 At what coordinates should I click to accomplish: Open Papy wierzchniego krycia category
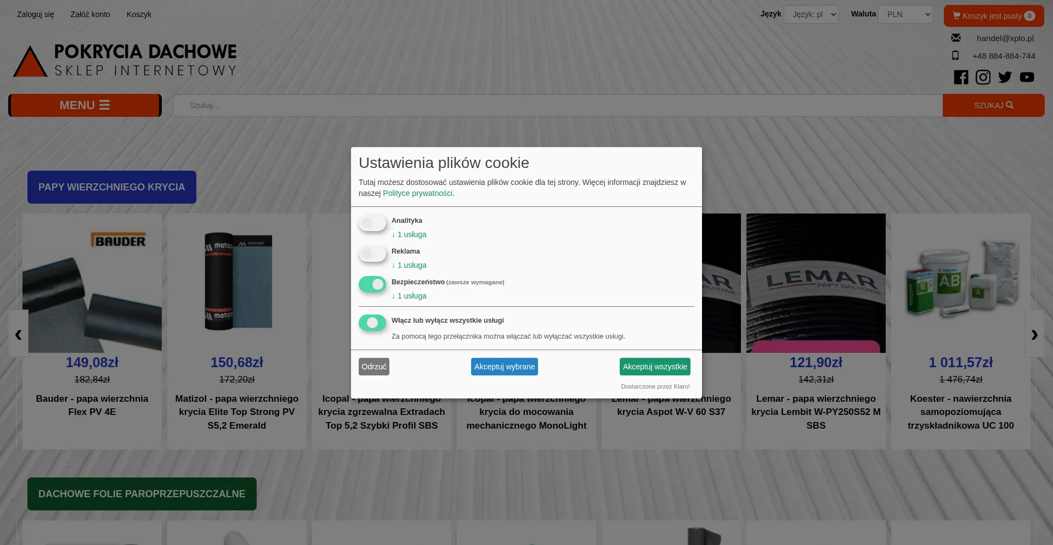(x=112, y=187)
